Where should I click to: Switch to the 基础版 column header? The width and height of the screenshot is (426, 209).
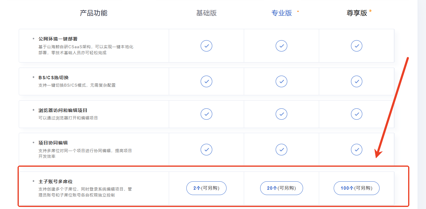click(x=206, y=13)
